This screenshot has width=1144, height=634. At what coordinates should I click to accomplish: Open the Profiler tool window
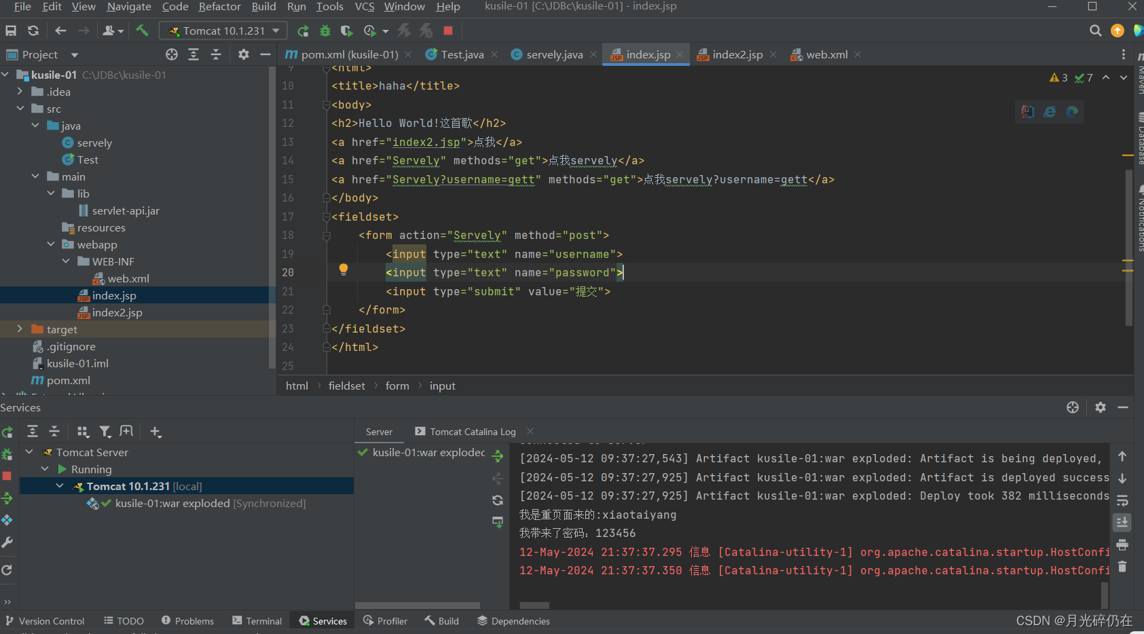[385, 621]
